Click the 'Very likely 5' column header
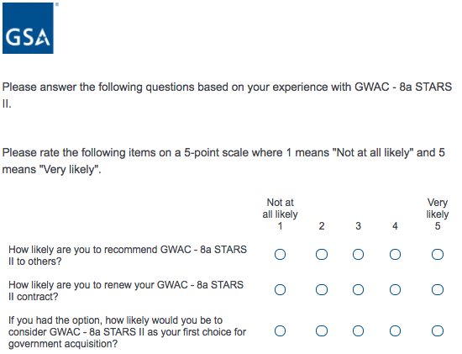The width and height of the screenshot is (462, 354). point(438,214)
